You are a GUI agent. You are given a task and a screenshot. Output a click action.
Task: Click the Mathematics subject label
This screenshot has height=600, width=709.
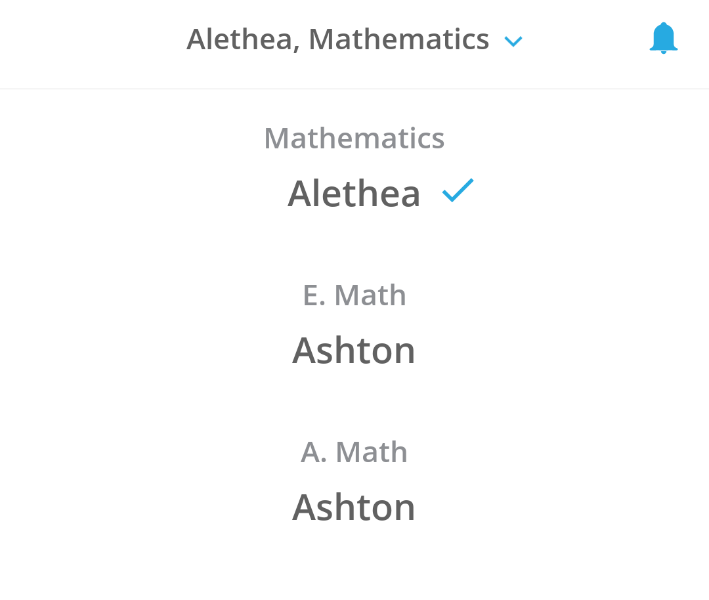(x=354, y=139)
